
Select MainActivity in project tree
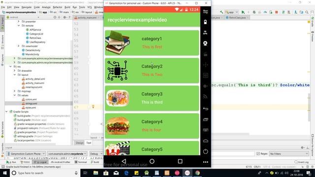[32, 54]
